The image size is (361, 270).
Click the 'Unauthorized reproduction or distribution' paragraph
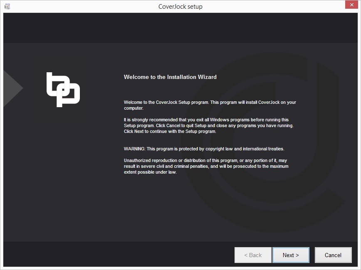(206, 166)
